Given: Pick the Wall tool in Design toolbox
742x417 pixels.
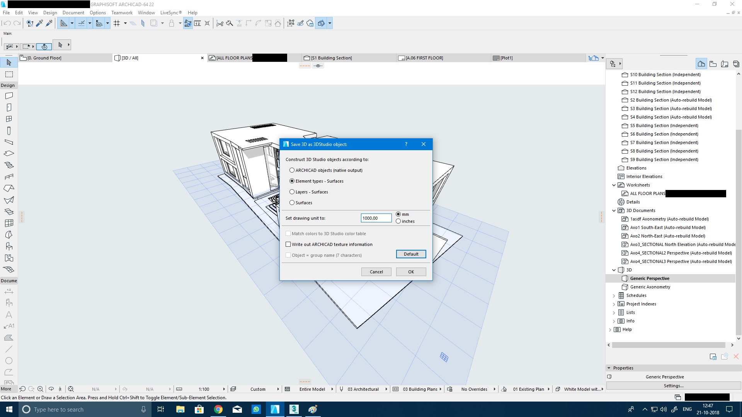Looking at the screenshot, I should coord(9,96).
